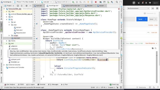Screen dimensions: 160x90
Task: Open Project panel settings gear
Action: (26, 6)
